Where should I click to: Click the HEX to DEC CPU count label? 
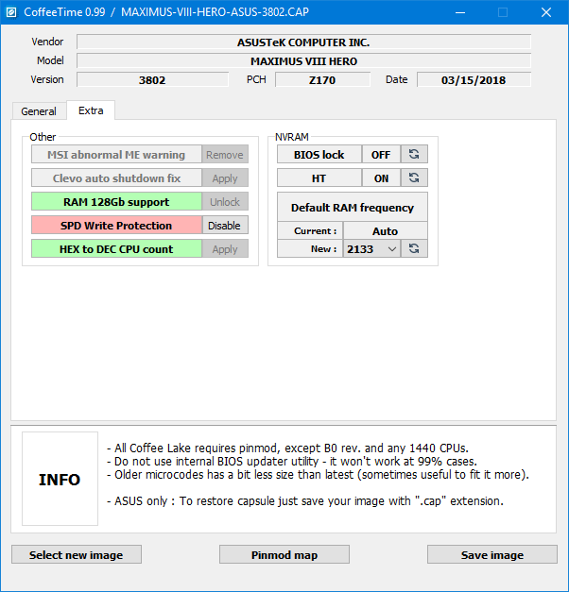click(x=116, y=249)
